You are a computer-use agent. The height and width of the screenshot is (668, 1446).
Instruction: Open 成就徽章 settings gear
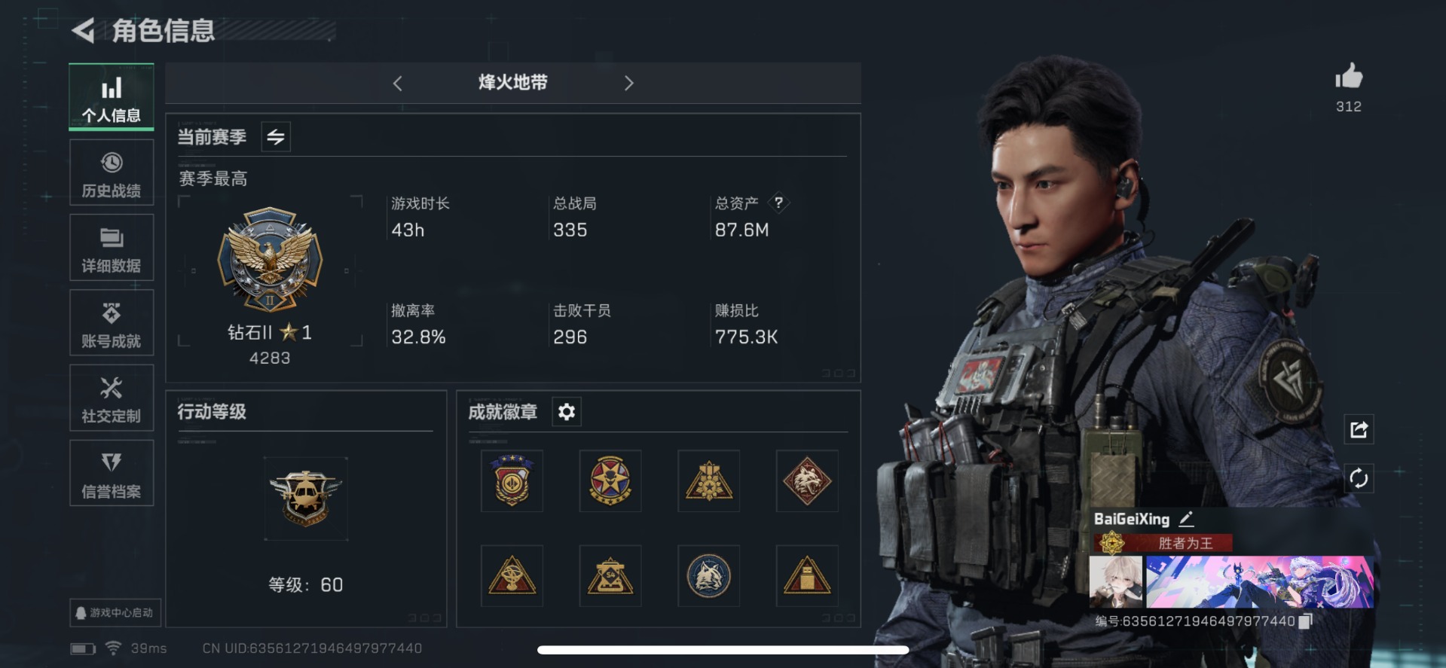pyautogui.click(x=567, y=412)
